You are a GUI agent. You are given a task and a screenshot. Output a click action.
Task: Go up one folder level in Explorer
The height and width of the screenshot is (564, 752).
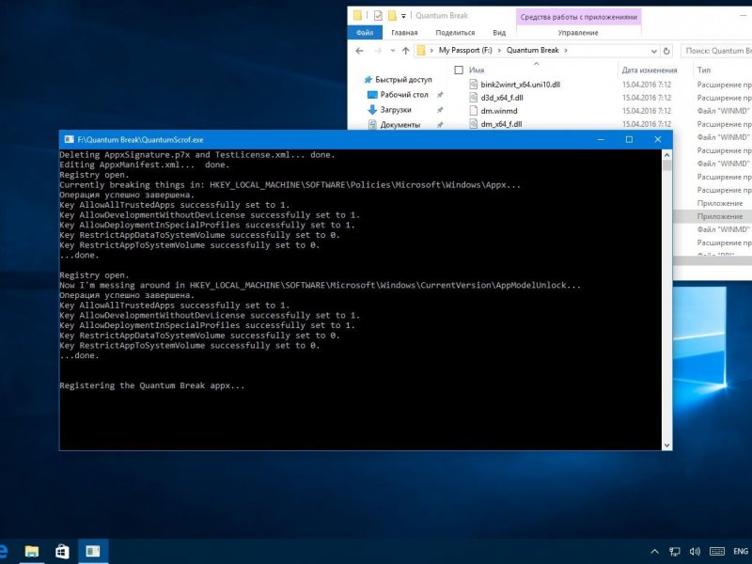tap(406, 51)
